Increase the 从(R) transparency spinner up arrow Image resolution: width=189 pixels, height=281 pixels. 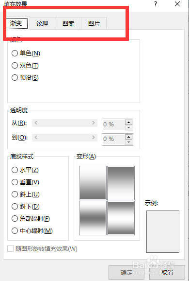(128, 122)
